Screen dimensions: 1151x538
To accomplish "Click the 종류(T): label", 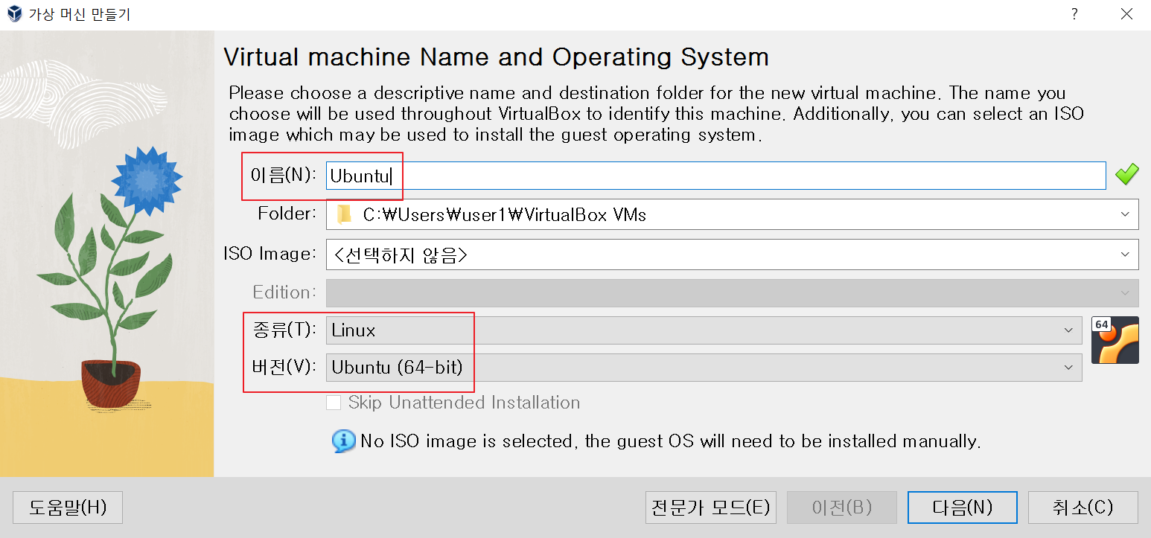I will click(x=284, y=328).
